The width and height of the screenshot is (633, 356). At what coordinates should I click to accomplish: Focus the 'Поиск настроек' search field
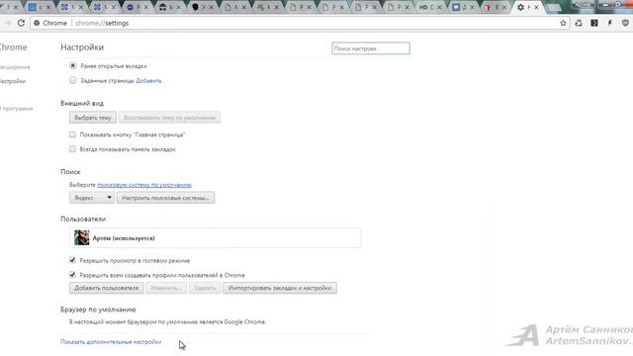tap(371, 48)
